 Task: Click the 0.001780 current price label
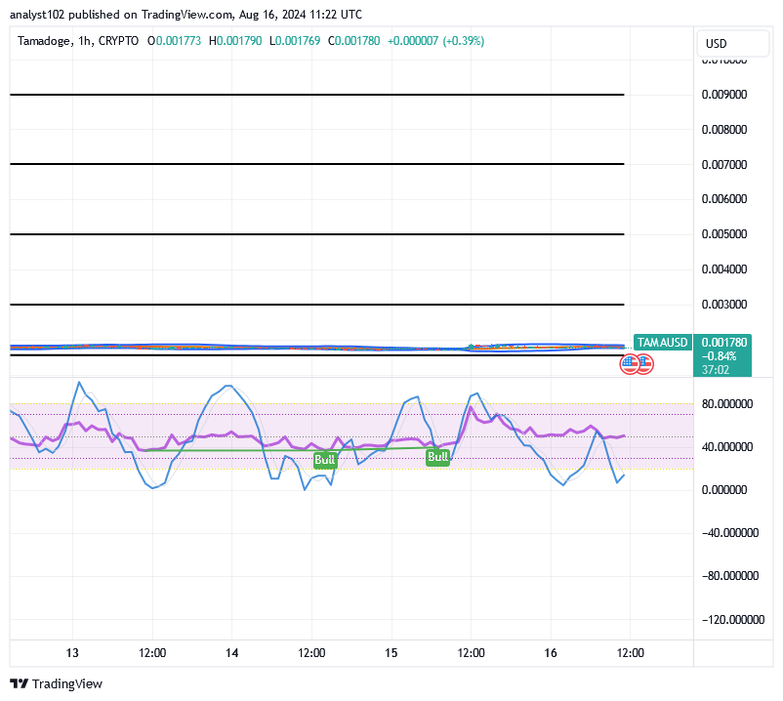(723, 343)
